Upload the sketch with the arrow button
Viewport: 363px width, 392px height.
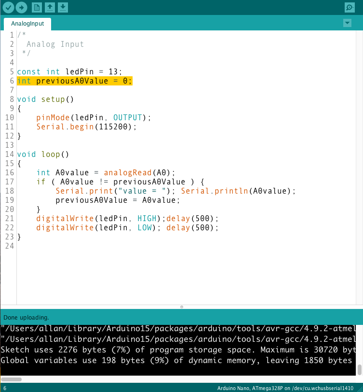21,7
